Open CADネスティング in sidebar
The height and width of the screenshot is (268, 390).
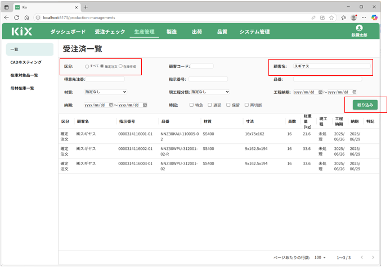(26, 62)
